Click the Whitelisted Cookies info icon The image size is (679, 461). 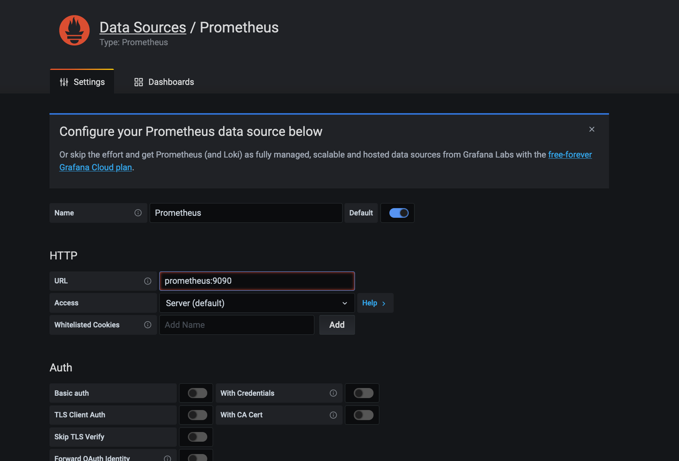[148, 325]
